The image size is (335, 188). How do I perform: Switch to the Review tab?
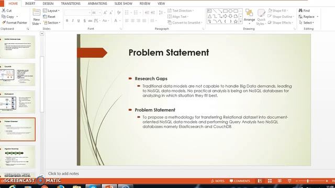click(145, 4)
